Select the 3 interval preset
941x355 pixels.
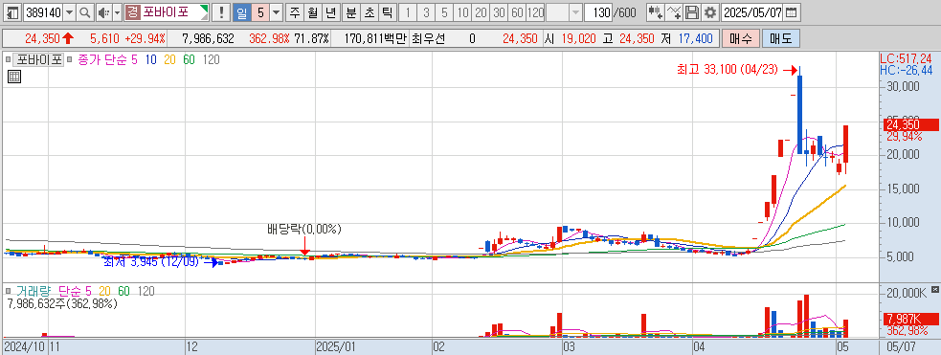425,12
